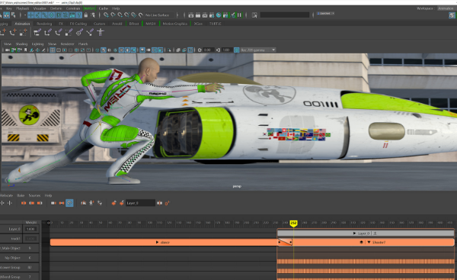
Task: Click the yellow current frame marker 252
Action: coord(293,224)
